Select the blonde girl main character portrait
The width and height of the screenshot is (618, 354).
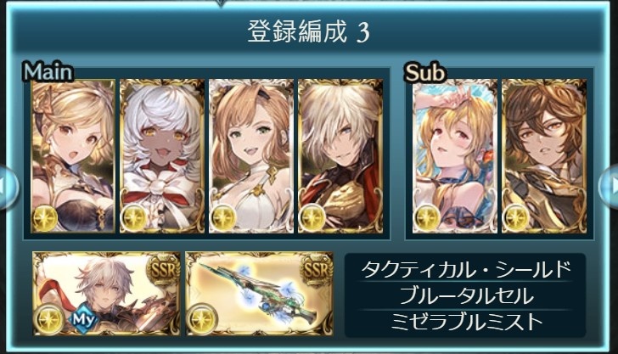[x=73, y=156]
